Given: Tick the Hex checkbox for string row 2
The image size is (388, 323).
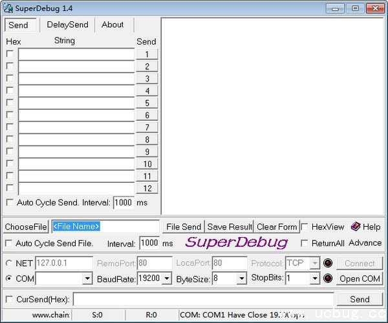Looking at the screenshot, I should tap(10, 66).
